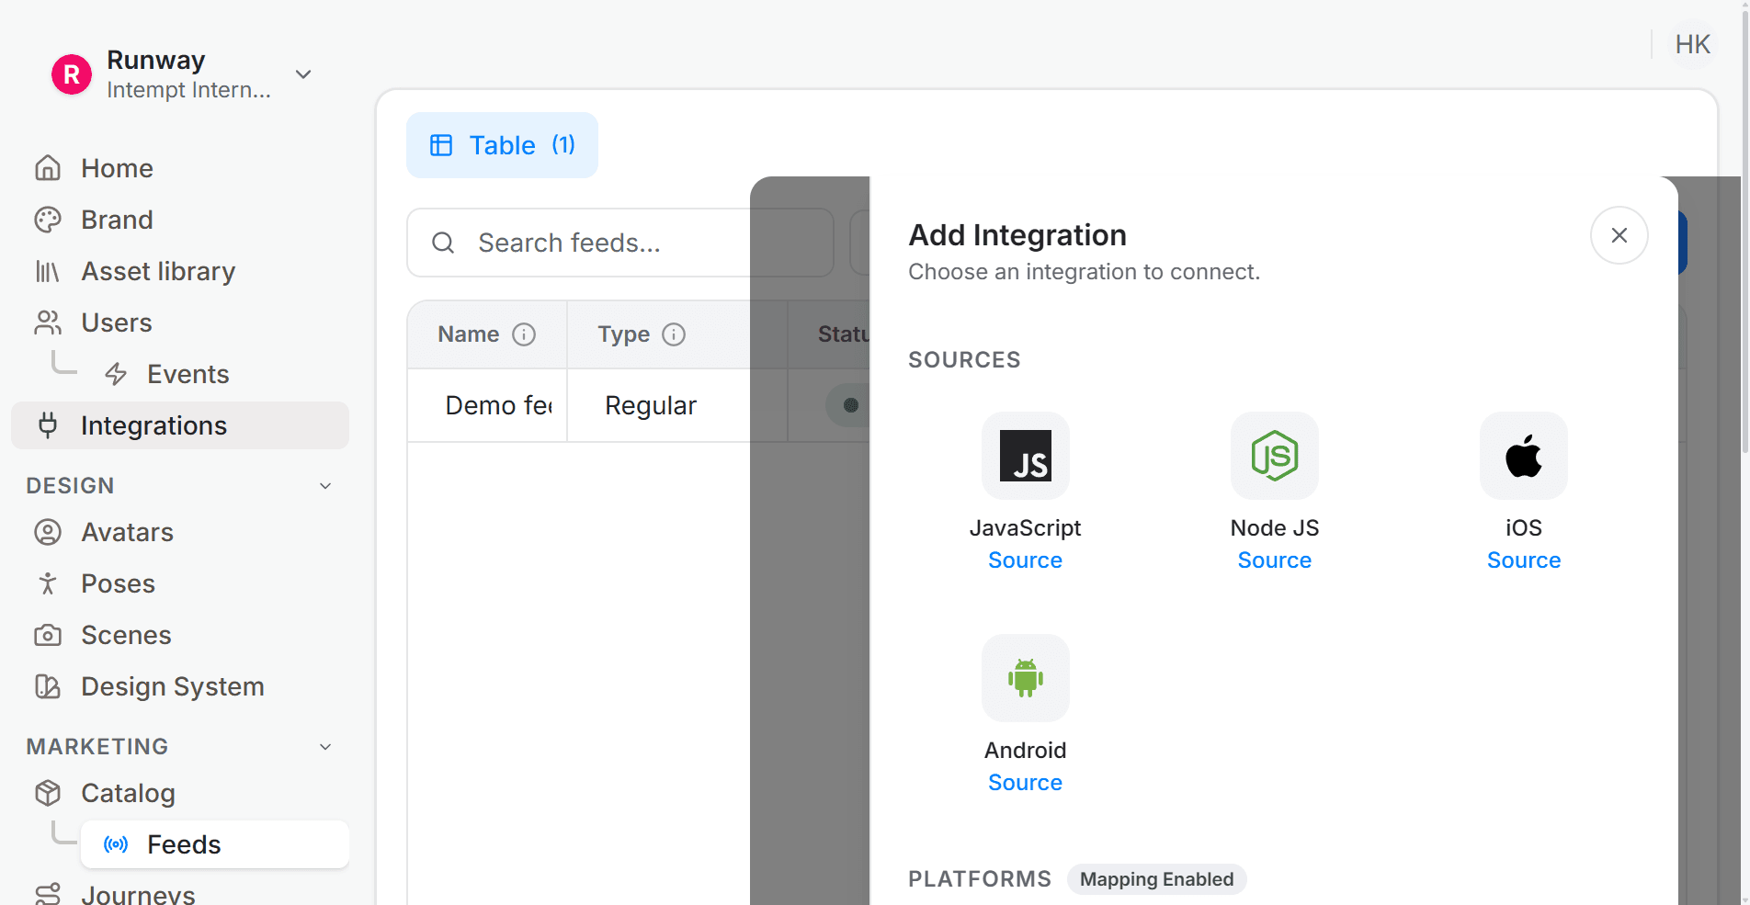Screen dimensions: 1750x905
Task: Select the Node JS source icon
Action: tap(1274, 456)
